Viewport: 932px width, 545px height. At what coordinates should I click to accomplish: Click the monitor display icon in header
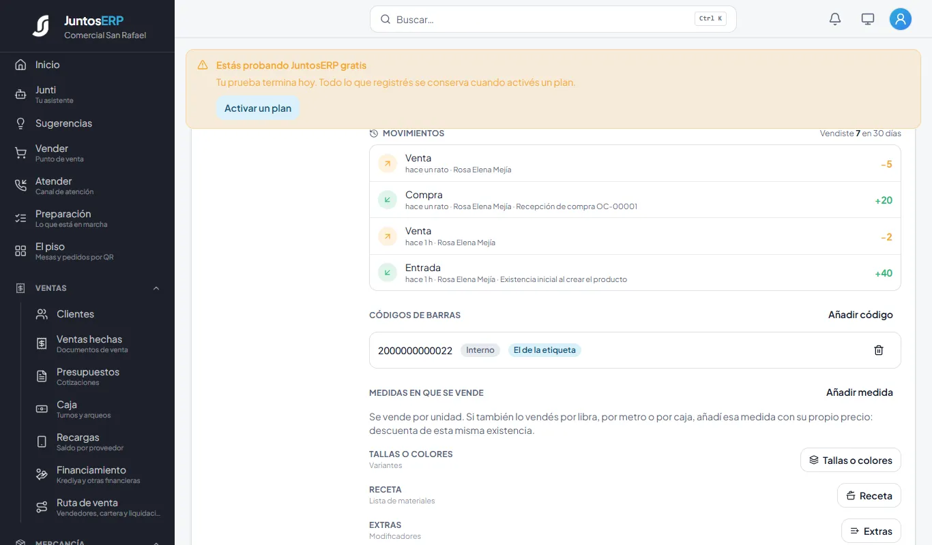tap(868, 19)
